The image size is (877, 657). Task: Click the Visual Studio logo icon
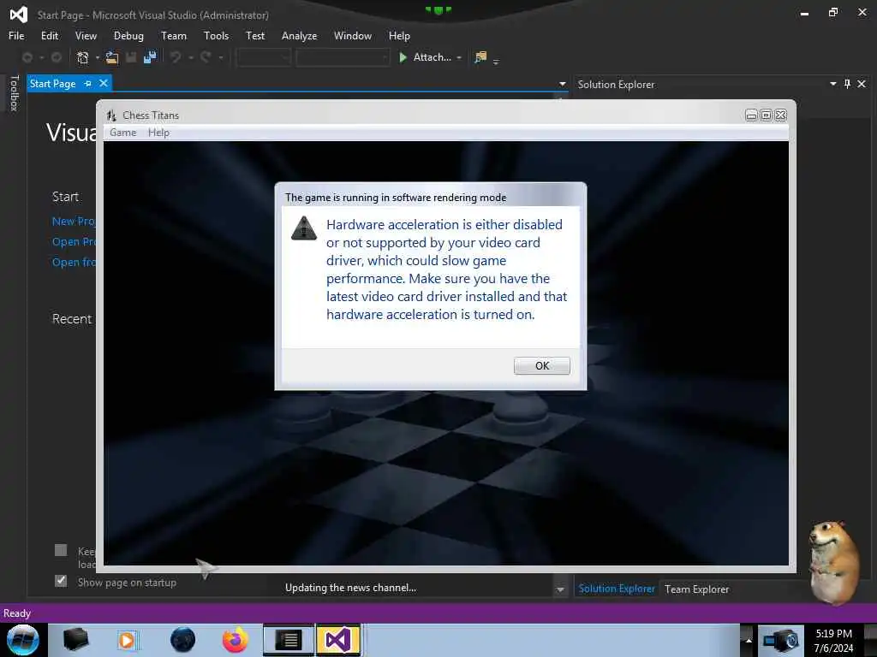tap(19, 15)
